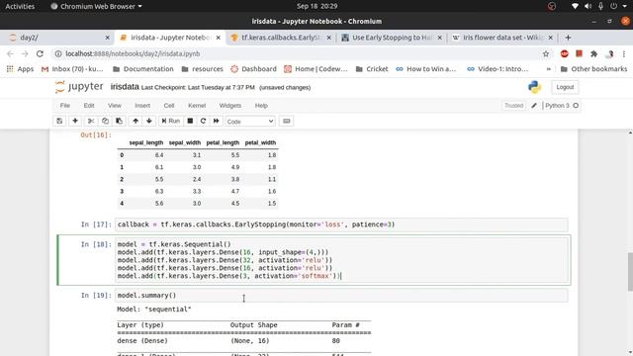The image size is (633, 356).
Task: Click the address bar URL
Action: 133,53
